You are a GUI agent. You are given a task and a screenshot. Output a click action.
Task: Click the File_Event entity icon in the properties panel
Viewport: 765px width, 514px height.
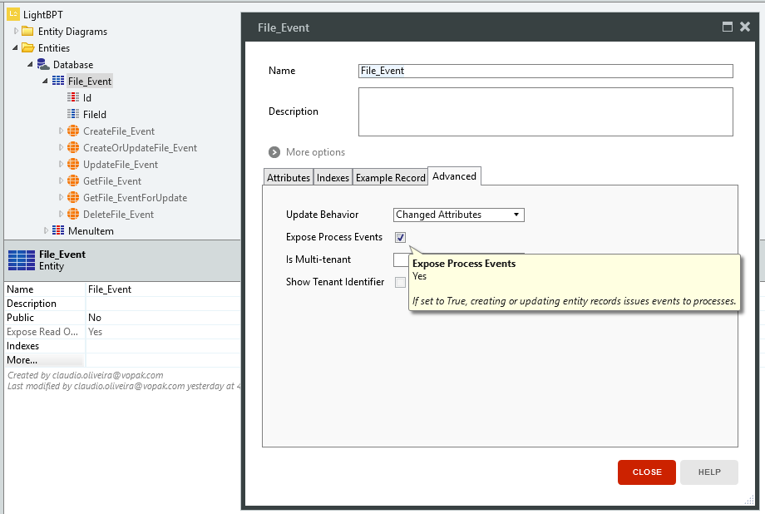21,259
